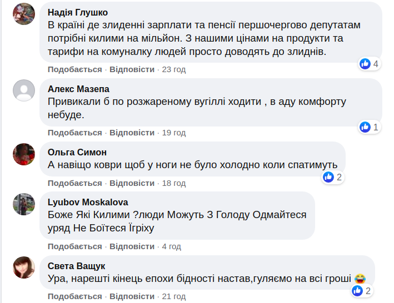This screenshot has width=394, height=303.
Task: Click the reaction icon on Света Ващук's comment
Action: [357, 291]
